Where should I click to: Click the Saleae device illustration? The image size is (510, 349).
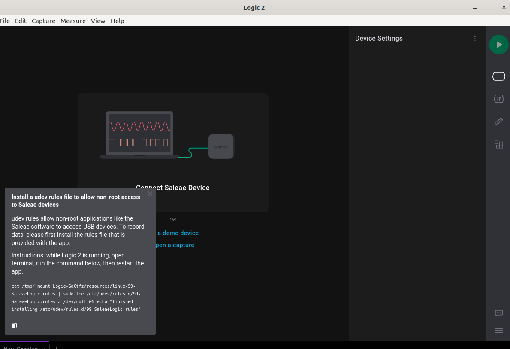[221, 146]
